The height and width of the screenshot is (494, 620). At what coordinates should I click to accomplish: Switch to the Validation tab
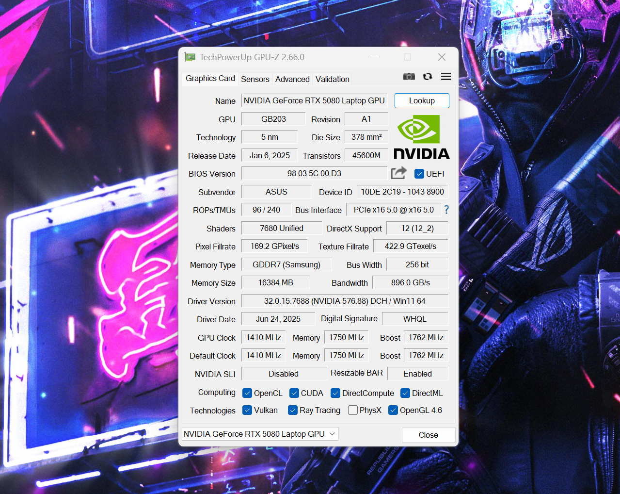click(x=332, y=79)
